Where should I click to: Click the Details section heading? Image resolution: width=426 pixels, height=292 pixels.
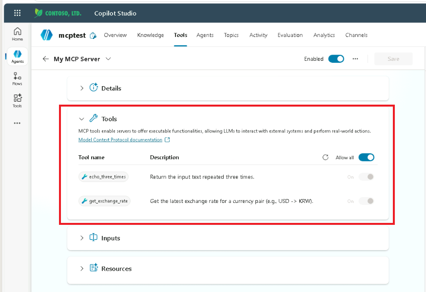(111, 88)
